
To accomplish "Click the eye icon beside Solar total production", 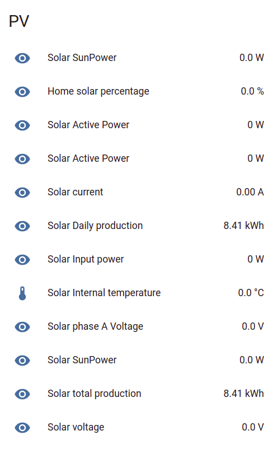I will pyautogui.click(x=22, y=394).
